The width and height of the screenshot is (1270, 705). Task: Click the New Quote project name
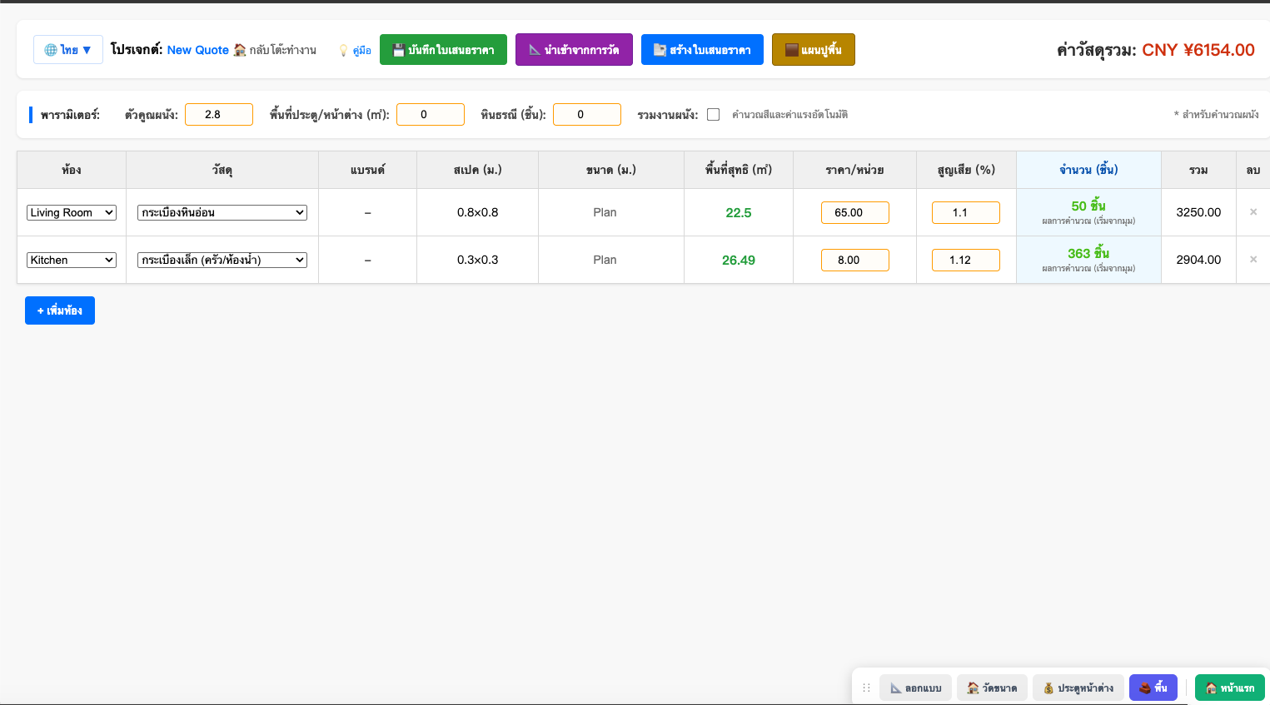click(x=198, y=50)
